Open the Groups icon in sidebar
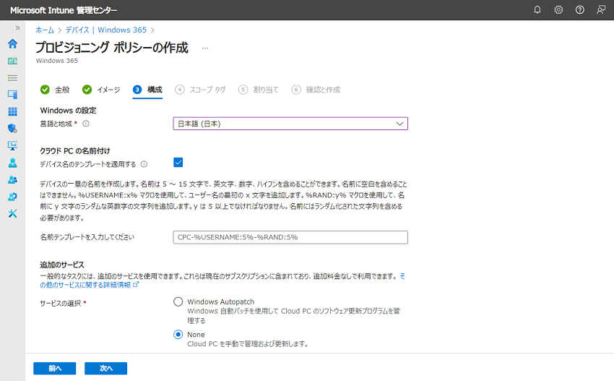Screen dimensions: 614x381 click(x=12, y=179)
